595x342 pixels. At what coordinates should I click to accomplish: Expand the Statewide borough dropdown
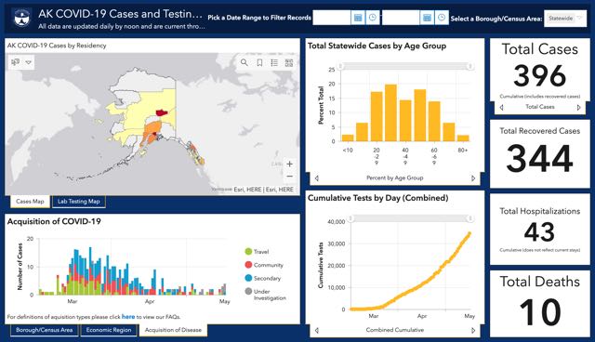pos(565,19)
